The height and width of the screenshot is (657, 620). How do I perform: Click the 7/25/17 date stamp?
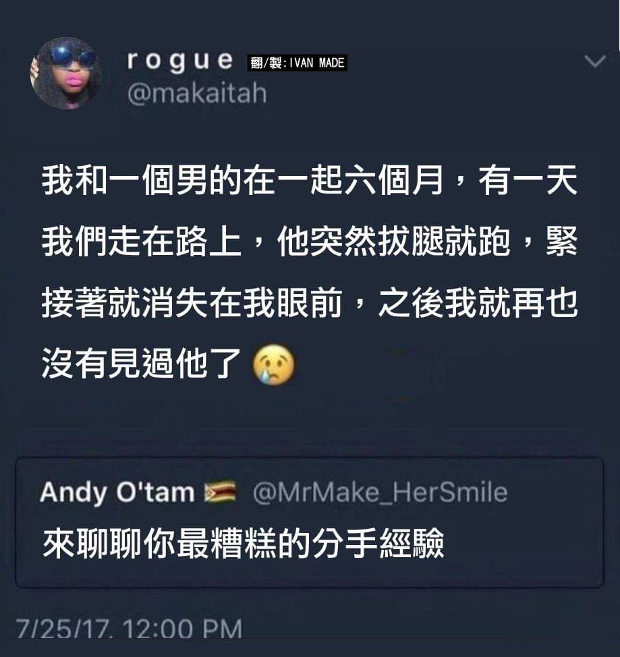[63, 629]
